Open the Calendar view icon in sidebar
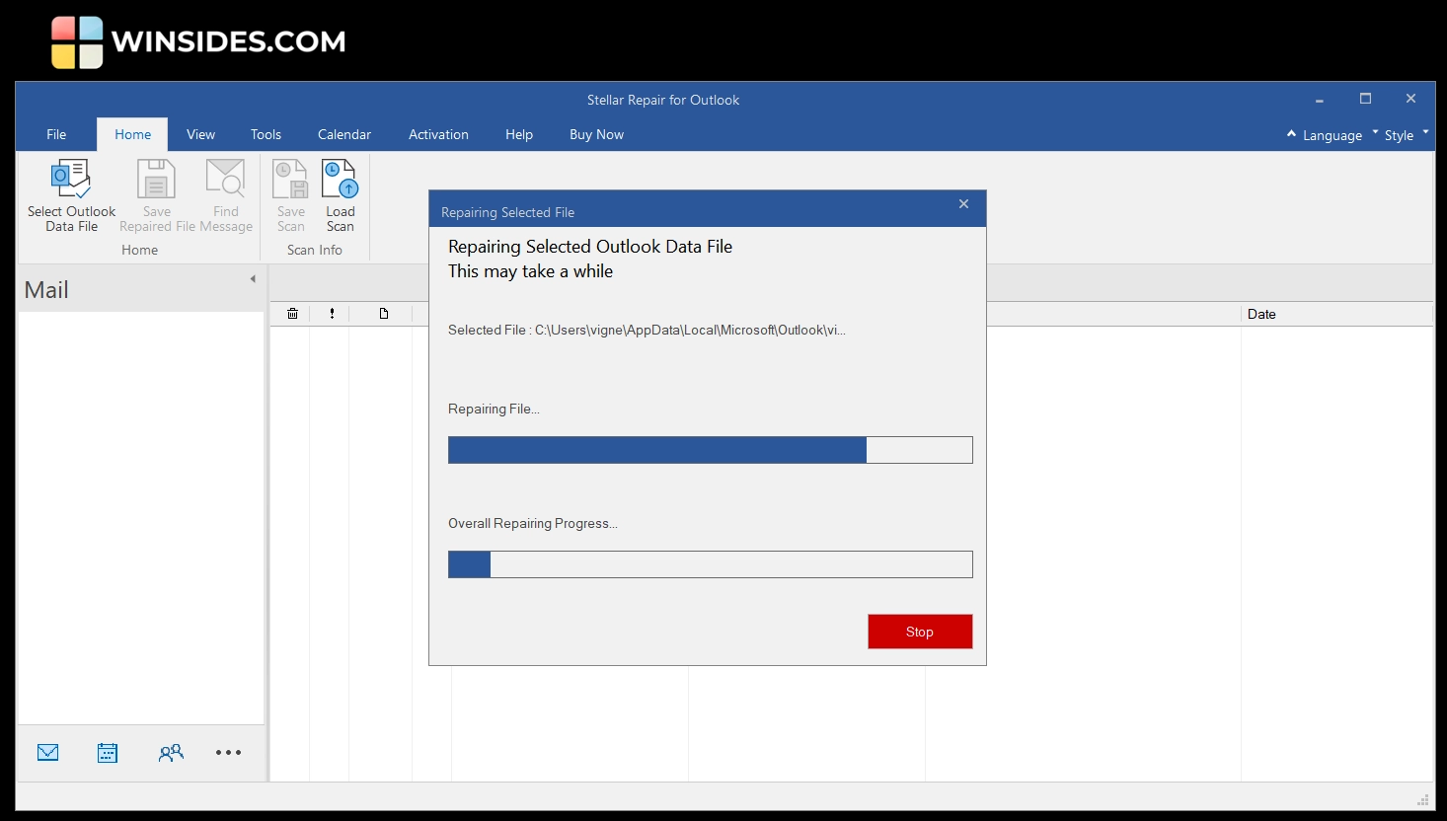1447x821 pixels. [108, 753]
